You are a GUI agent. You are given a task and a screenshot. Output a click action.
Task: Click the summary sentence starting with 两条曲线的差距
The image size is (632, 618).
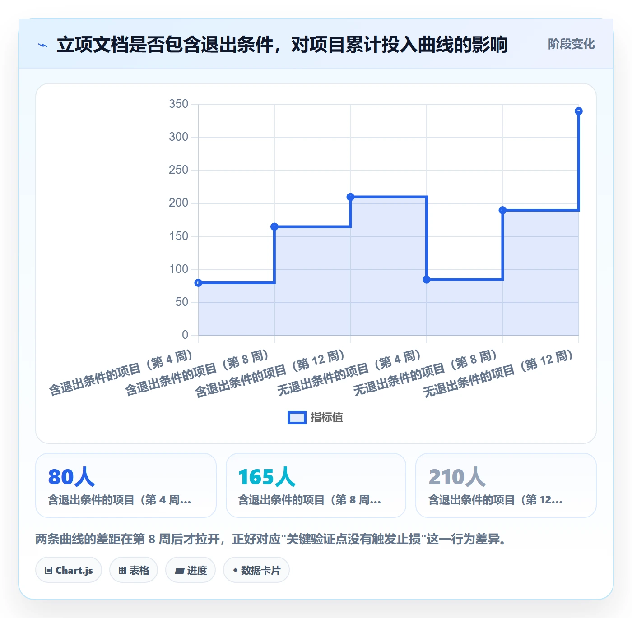271,539
